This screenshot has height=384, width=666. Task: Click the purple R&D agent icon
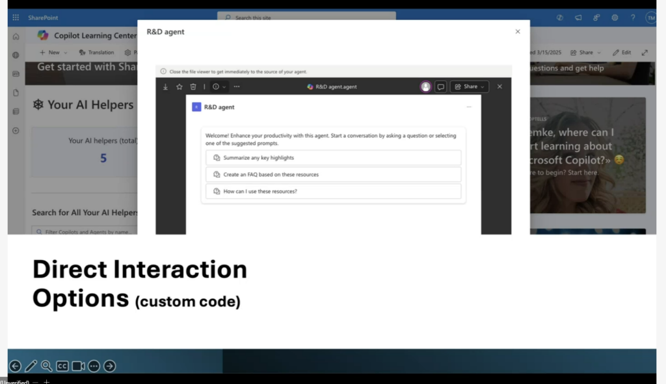tap(196, 107)
